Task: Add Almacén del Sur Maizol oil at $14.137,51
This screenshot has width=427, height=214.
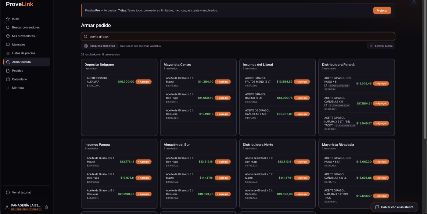Action: [x=223, y=178]
